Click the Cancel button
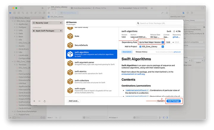Image resolution: width=214 pixels, height=130 pixels. pyautogui.click(x=160, y=101)
